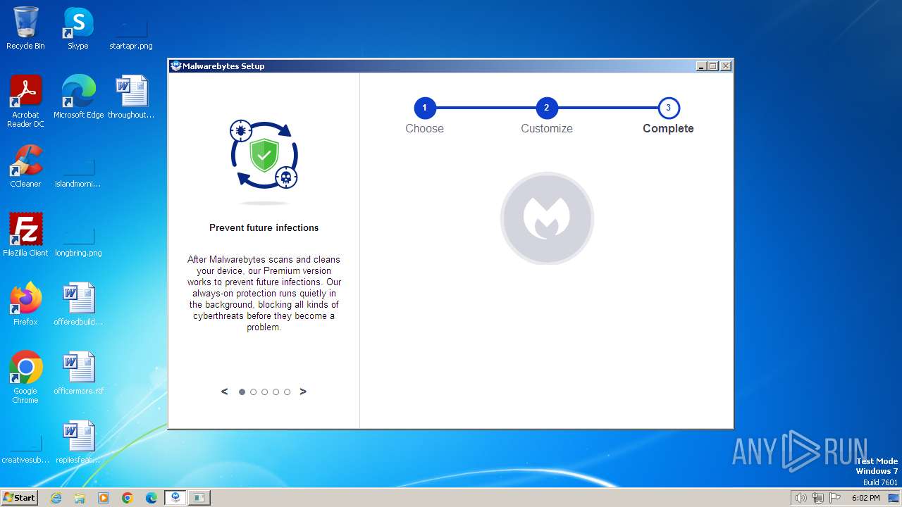Click the Malwarebytes Setup title bar icon

point(176,66)
